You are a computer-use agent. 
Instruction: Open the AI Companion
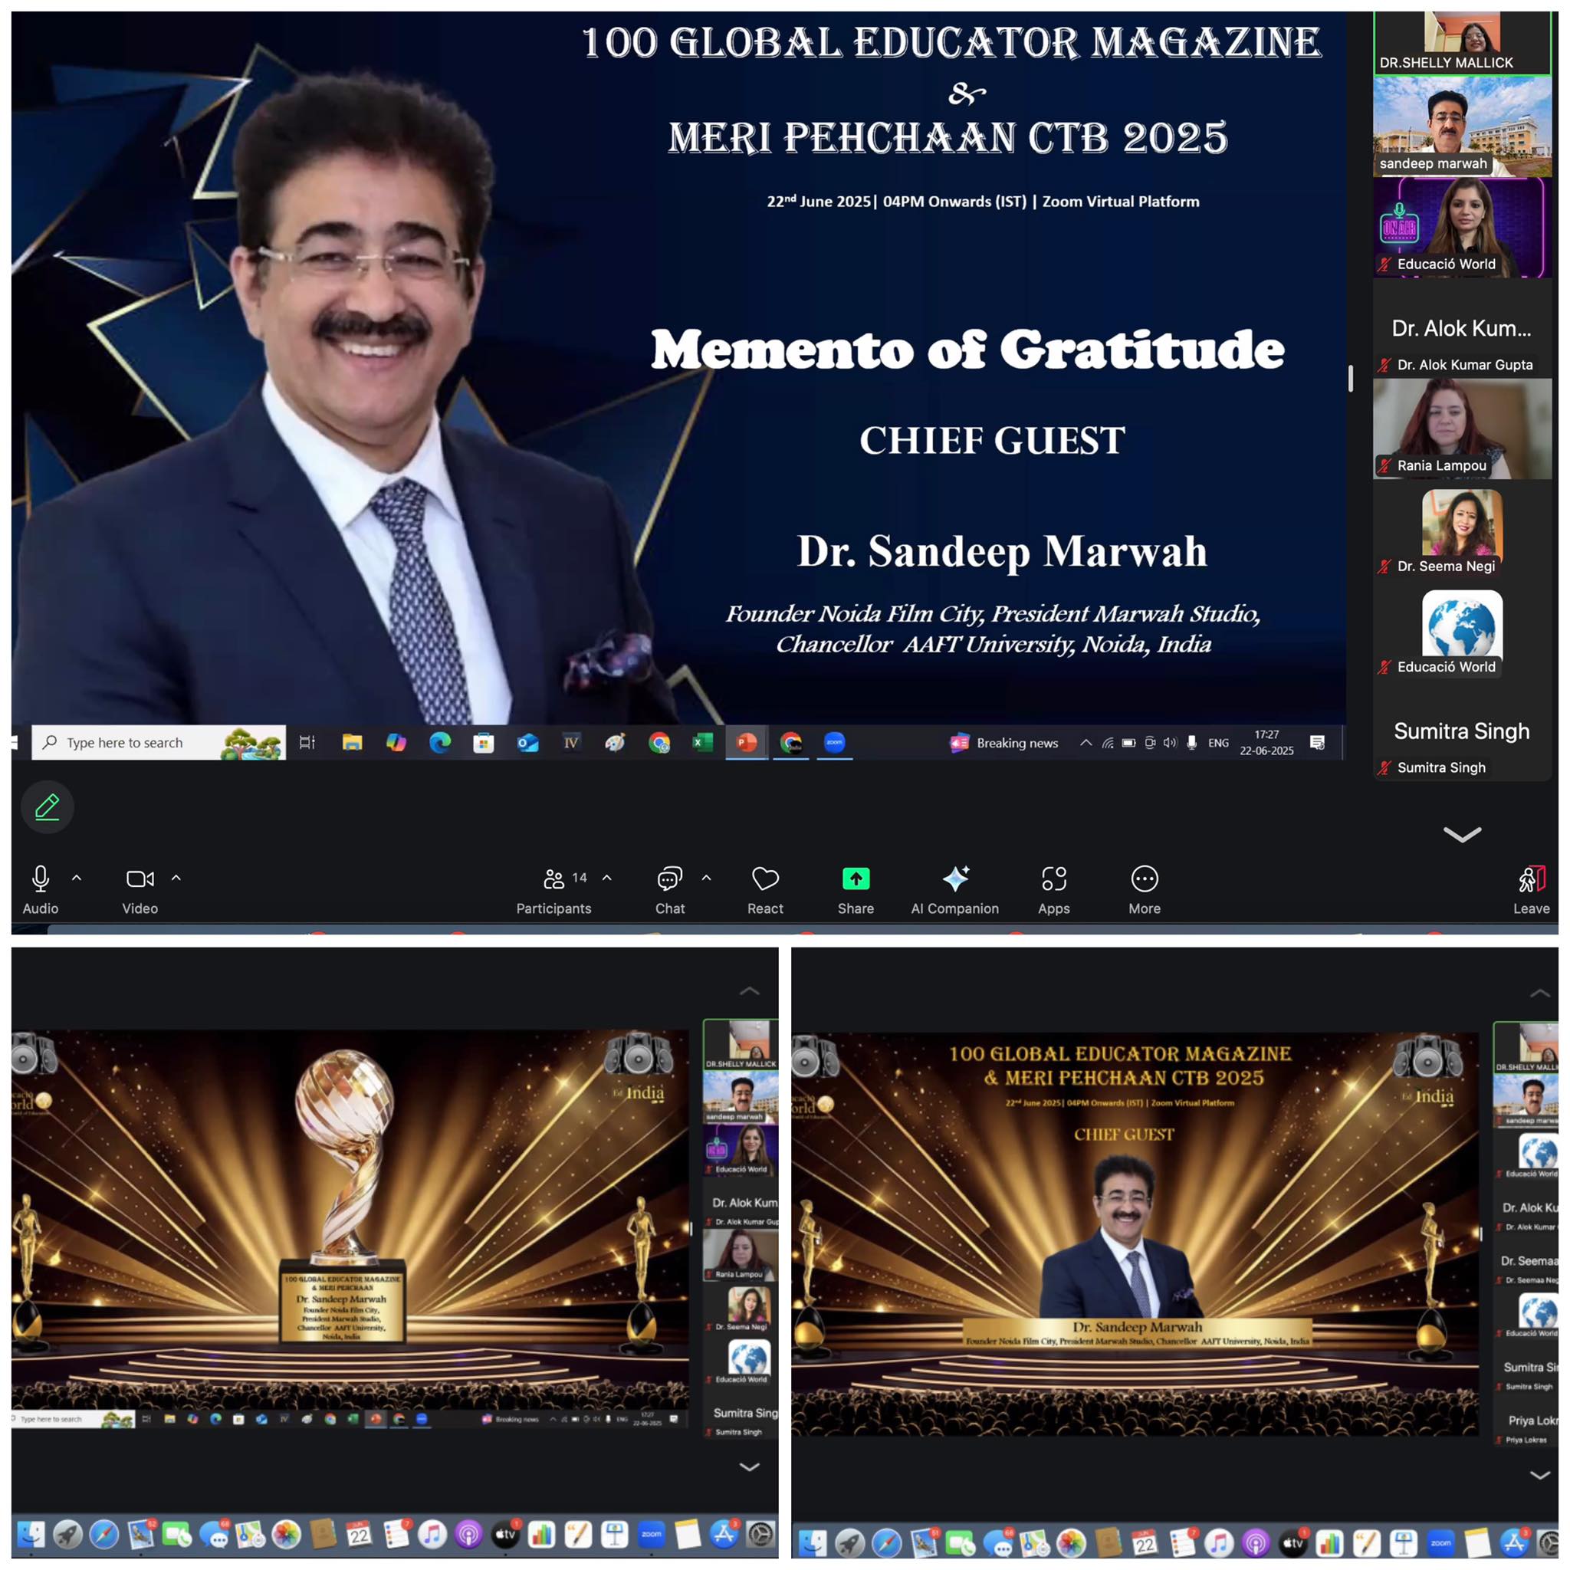pyautogui.click(x=955, y=879)
